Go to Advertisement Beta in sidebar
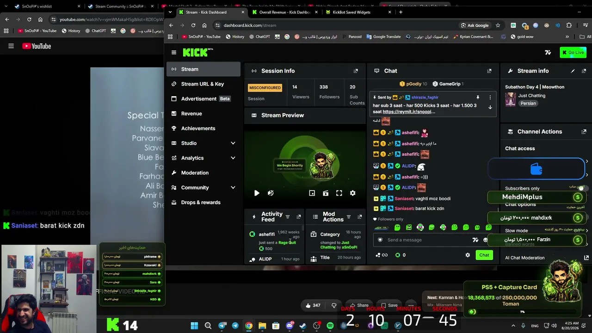592x333 pixels. coord(203,99)
